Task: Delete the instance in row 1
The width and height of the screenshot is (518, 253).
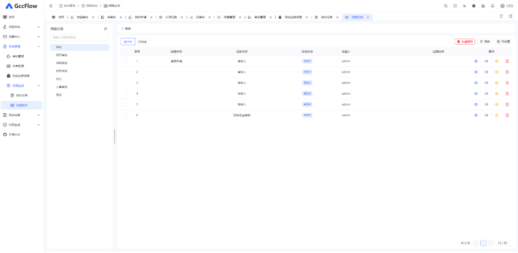Action: click(507, 61)
